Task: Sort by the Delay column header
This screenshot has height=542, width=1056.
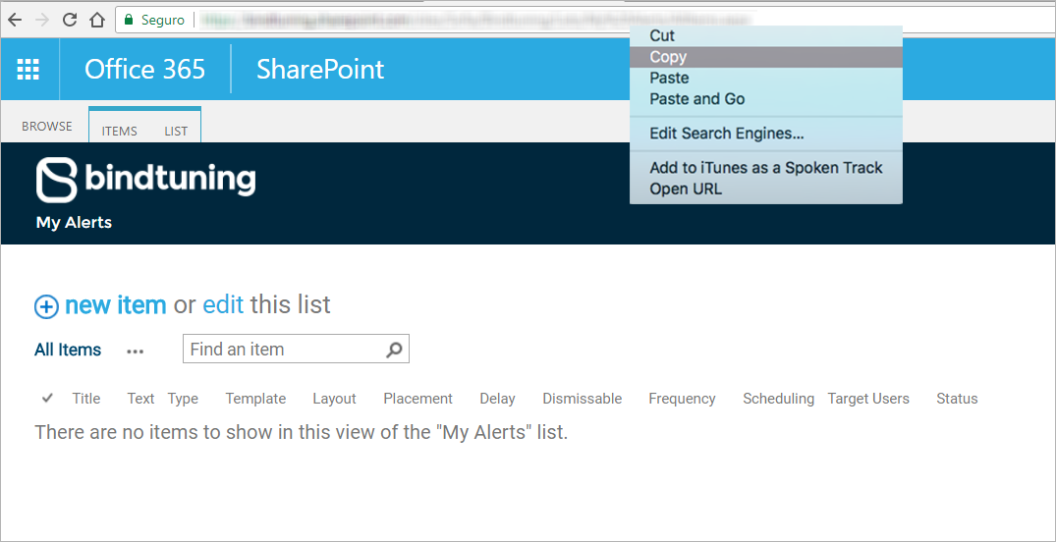Action: (x=498, y=399)
